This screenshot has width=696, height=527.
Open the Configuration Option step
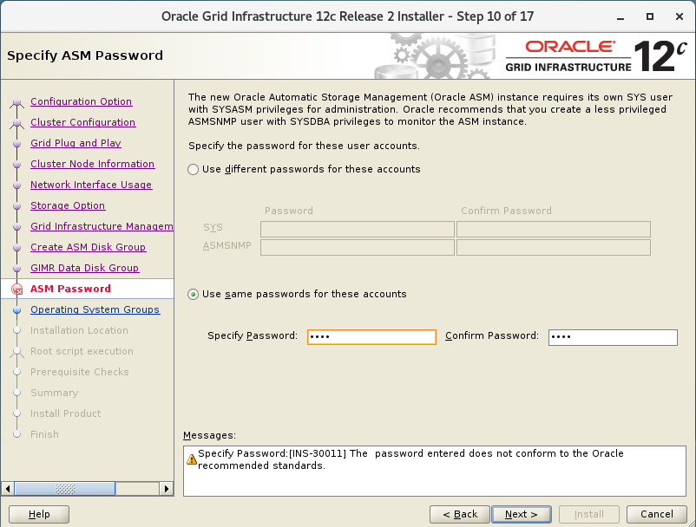(x=81, y=101)
